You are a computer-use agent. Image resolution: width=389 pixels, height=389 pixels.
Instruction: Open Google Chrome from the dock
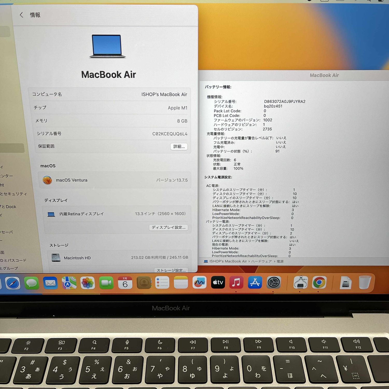(319, 282)
